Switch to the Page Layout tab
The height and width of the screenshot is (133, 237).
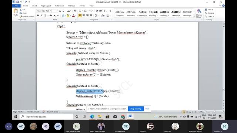tap(46, 6)
